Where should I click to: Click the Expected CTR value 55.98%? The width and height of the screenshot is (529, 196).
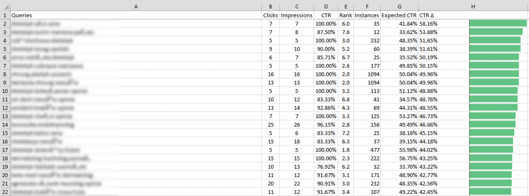click(x=408, y=150)
